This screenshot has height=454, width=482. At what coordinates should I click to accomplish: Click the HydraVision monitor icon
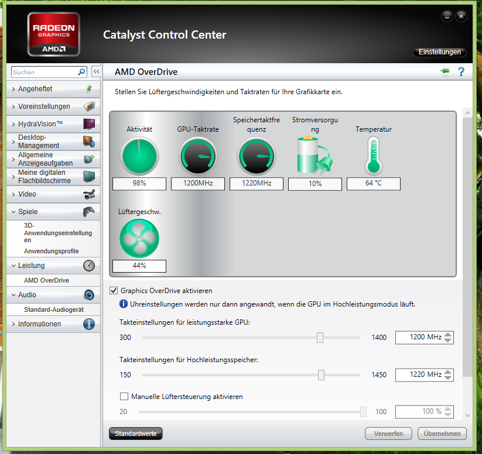[89, 124]
